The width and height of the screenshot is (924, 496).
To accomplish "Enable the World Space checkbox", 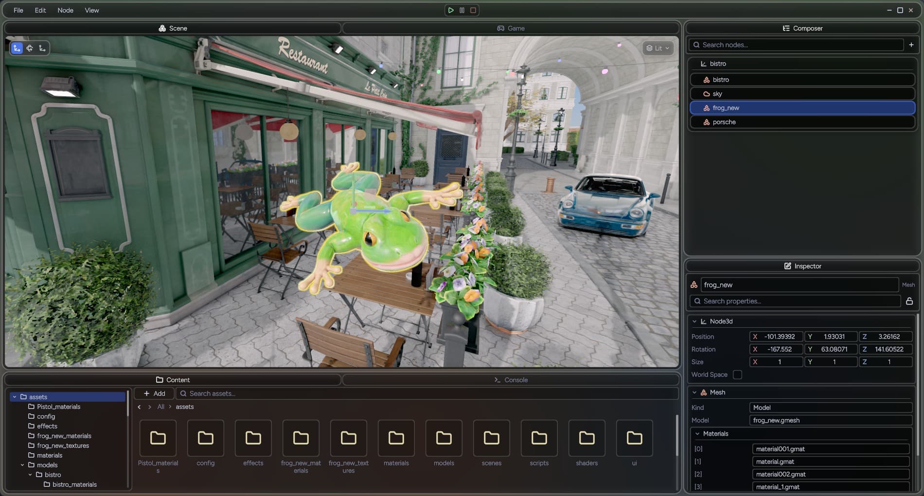I will tap(737, 374).
